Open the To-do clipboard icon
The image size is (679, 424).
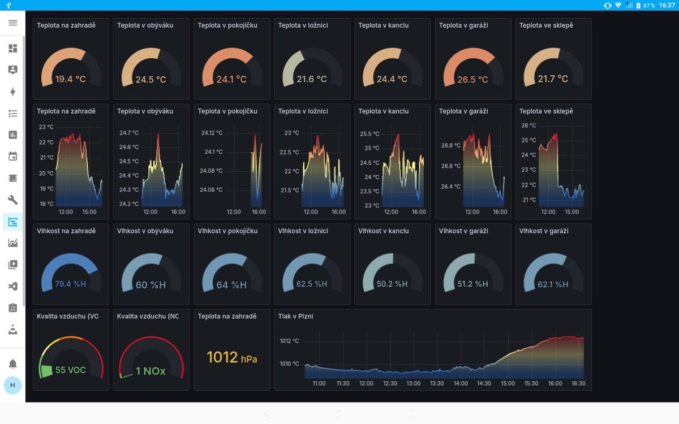(x=12, y=308)
